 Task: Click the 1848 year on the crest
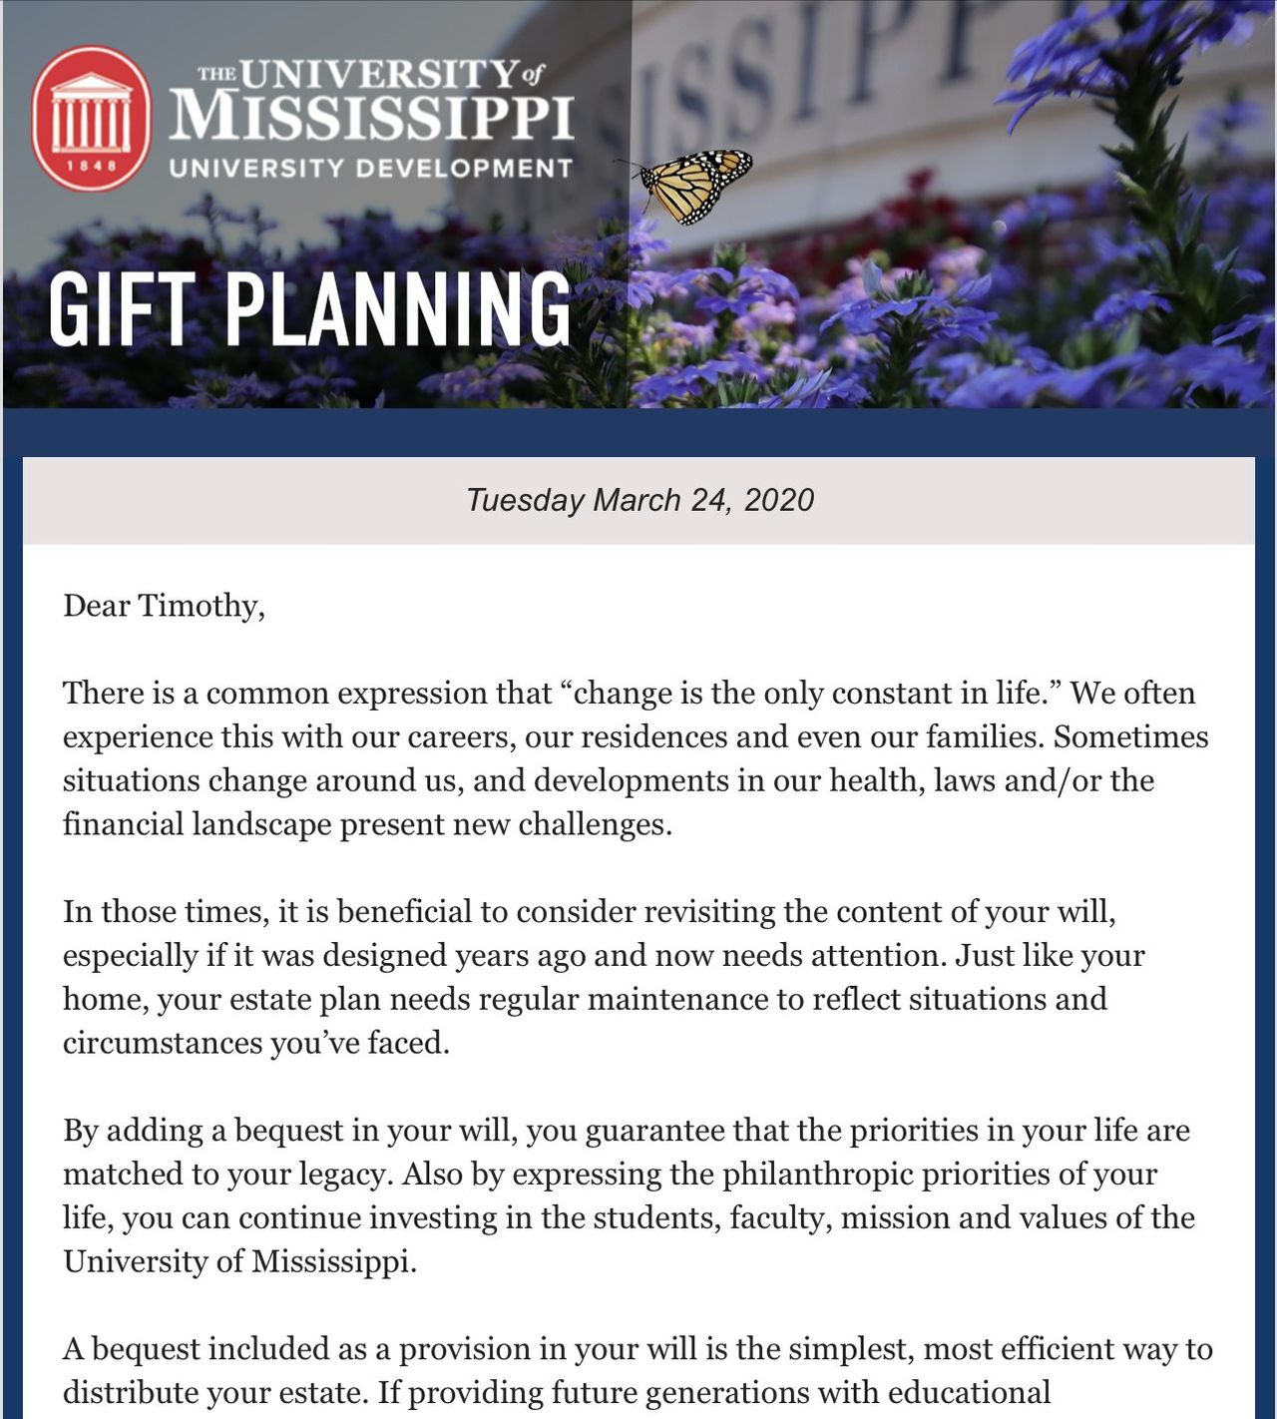[x=91, y=166]
